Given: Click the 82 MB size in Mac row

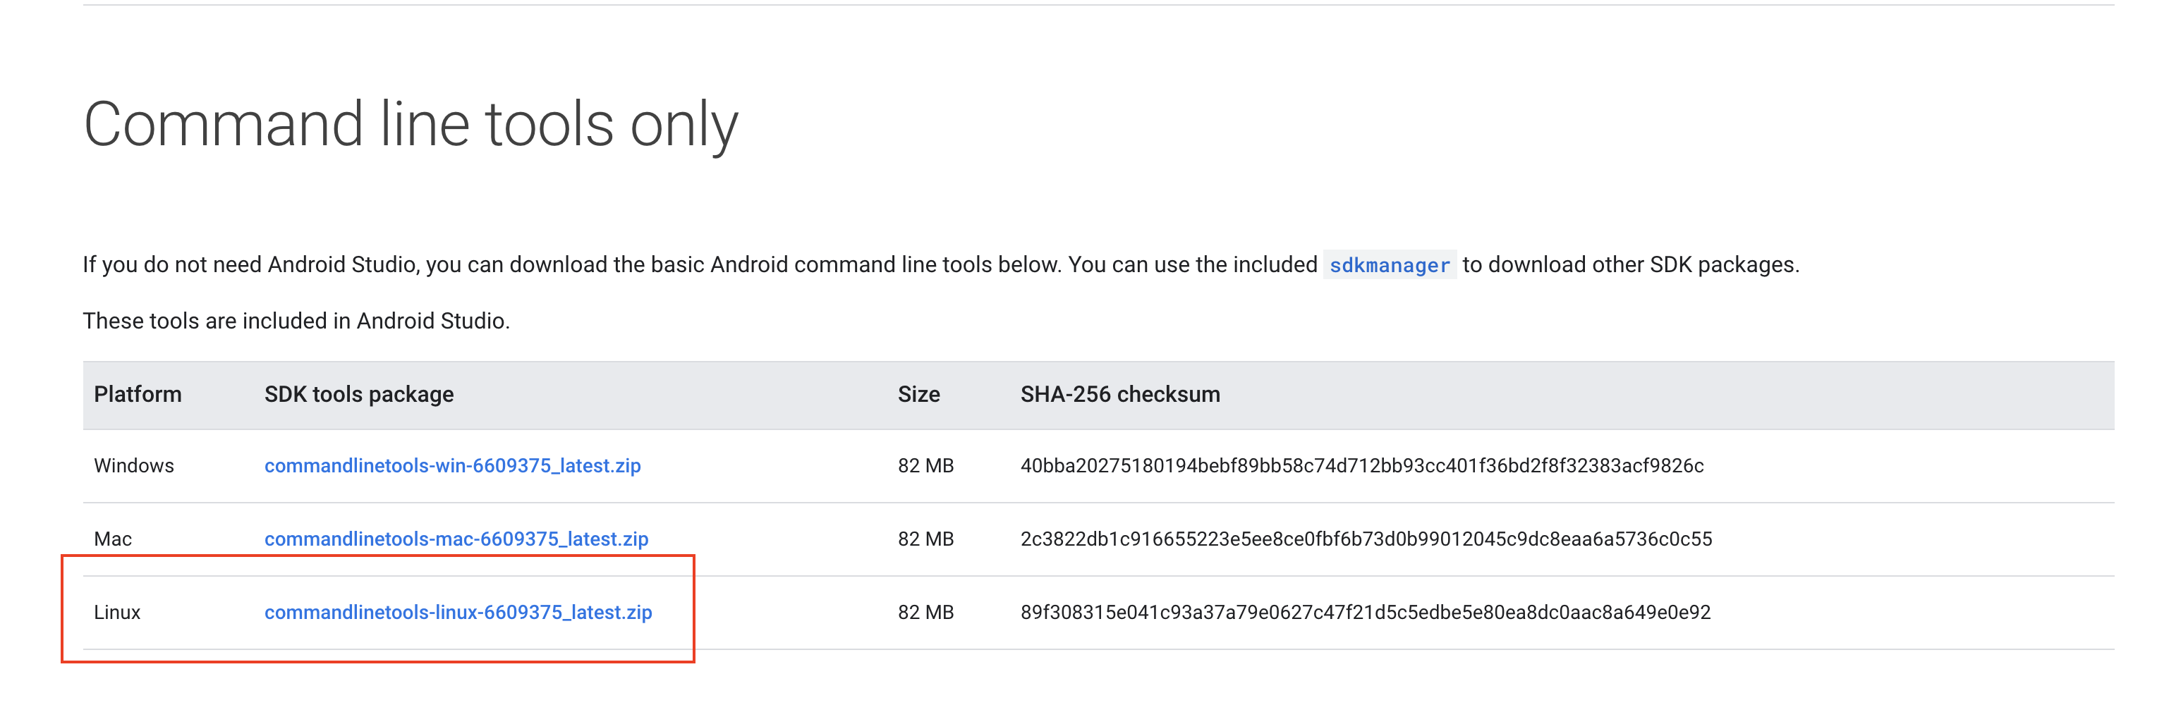Looking at the screenshot, I should 925,539.
